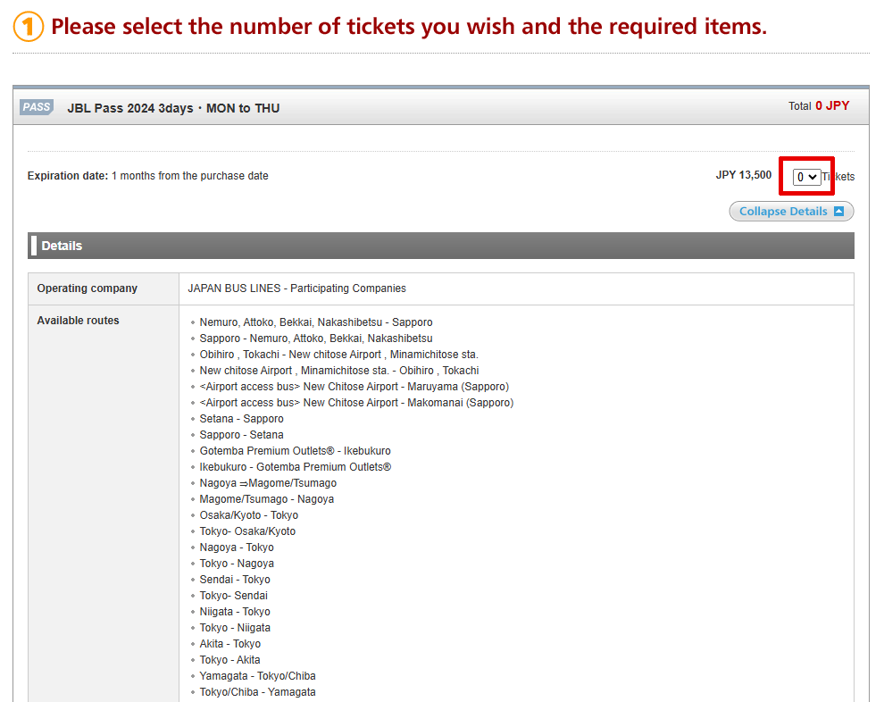Viewport: 884px width, 702px height.
Task: Select the Tokyo - Niigata route entry
Action: coord(235,628)
